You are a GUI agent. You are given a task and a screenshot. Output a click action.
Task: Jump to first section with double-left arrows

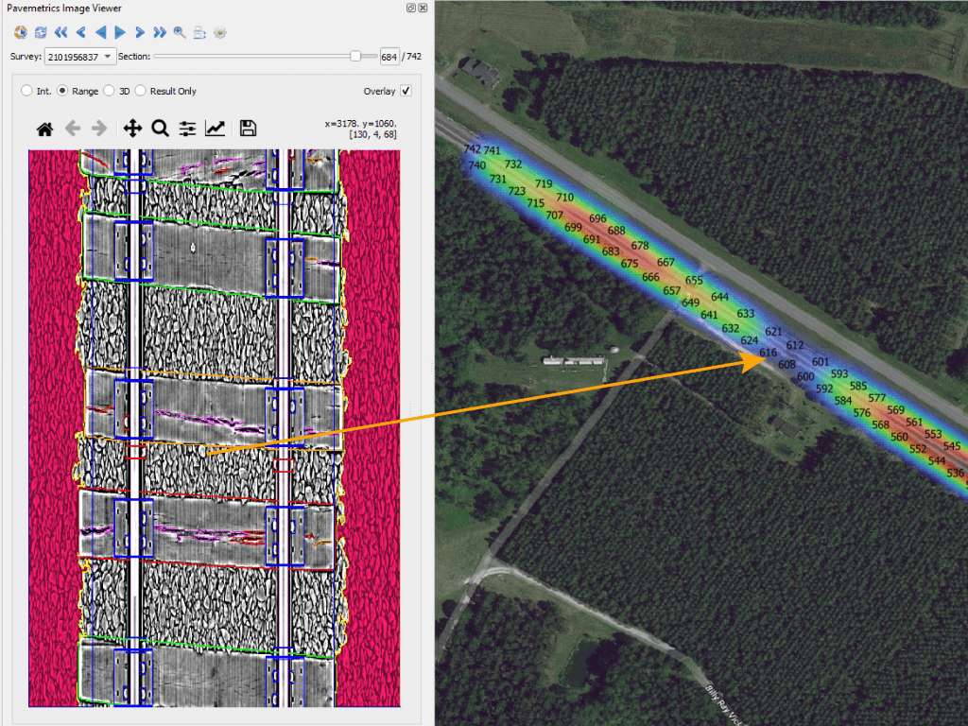(x=60, y=31)
